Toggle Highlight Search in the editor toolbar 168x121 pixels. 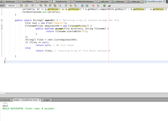coord(55,5)
